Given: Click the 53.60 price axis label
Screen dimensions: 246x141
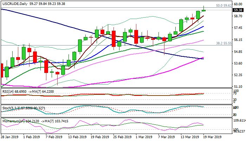Looking at the screenshot, I should [x=238, y=63].
